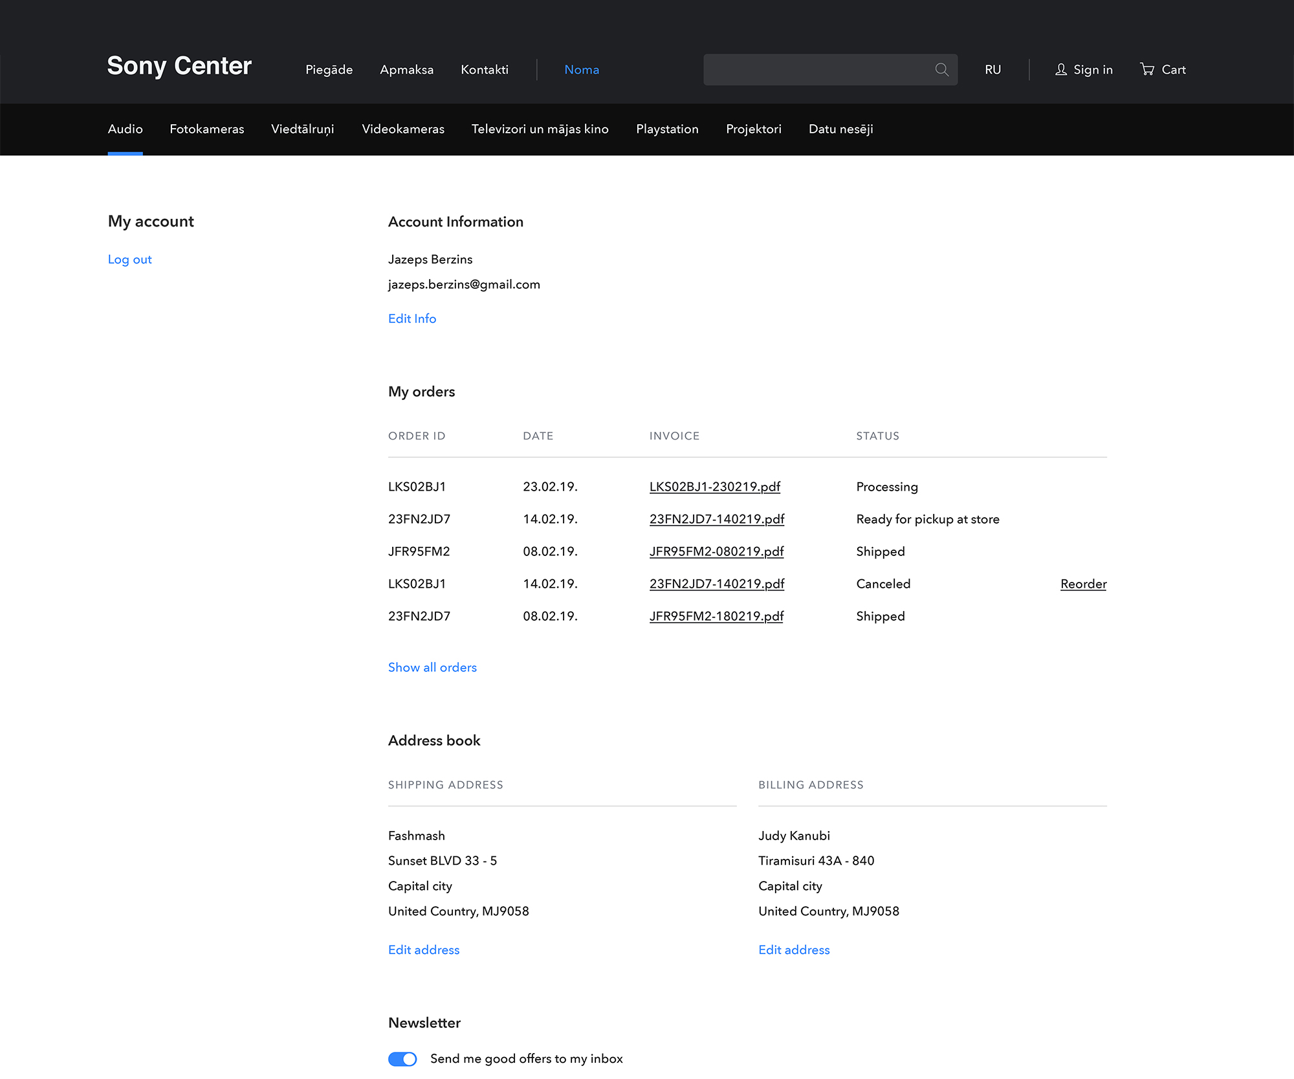Open the Videokameras category tab

403,129
